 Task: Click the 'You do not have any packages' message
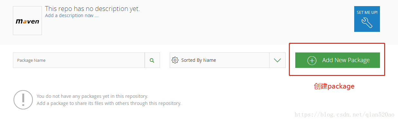pos(92,96)
